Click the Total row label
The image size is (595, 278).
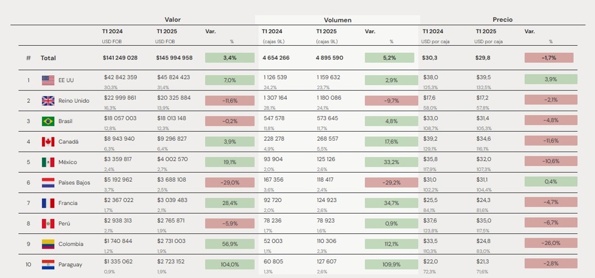(x=48, y=58)
